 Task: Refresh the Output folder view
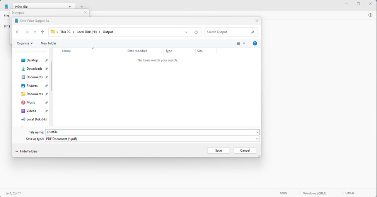(x=196, y=32)
